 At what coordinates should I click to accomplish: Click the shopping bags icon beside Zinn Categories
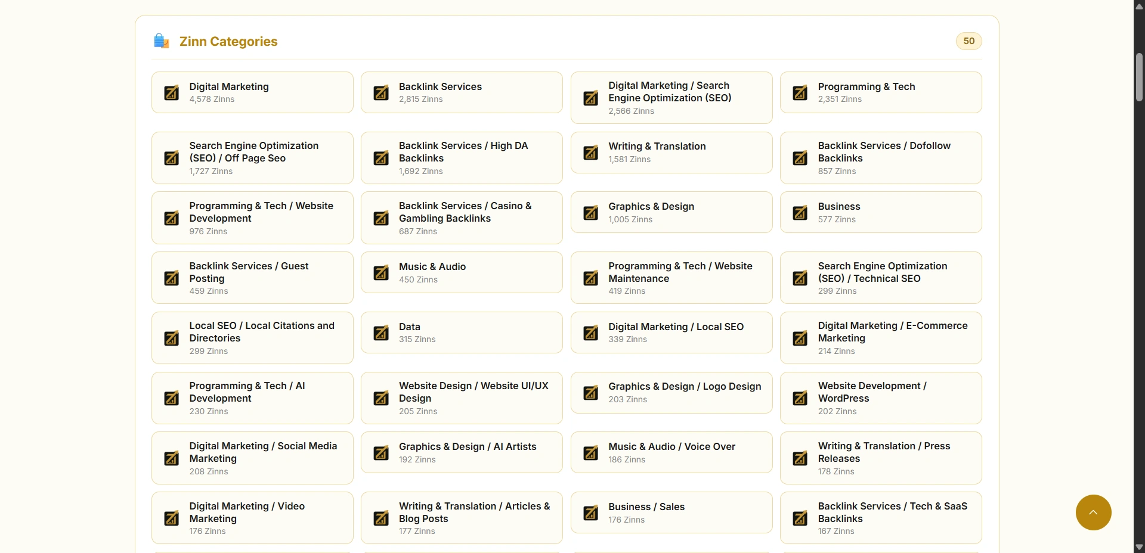click(162, 41)
